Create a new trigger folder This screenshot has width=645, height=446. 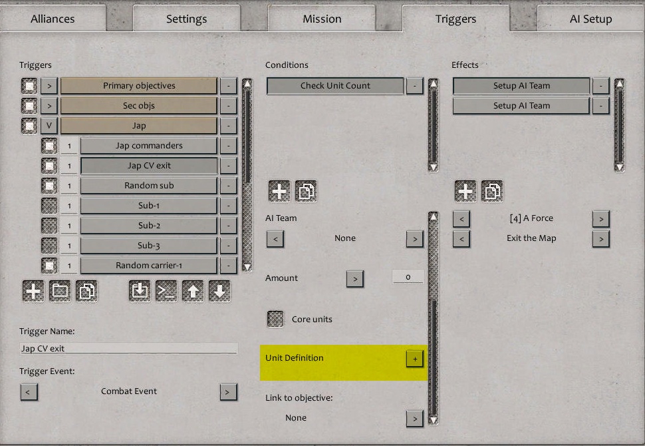click(60, 291)
